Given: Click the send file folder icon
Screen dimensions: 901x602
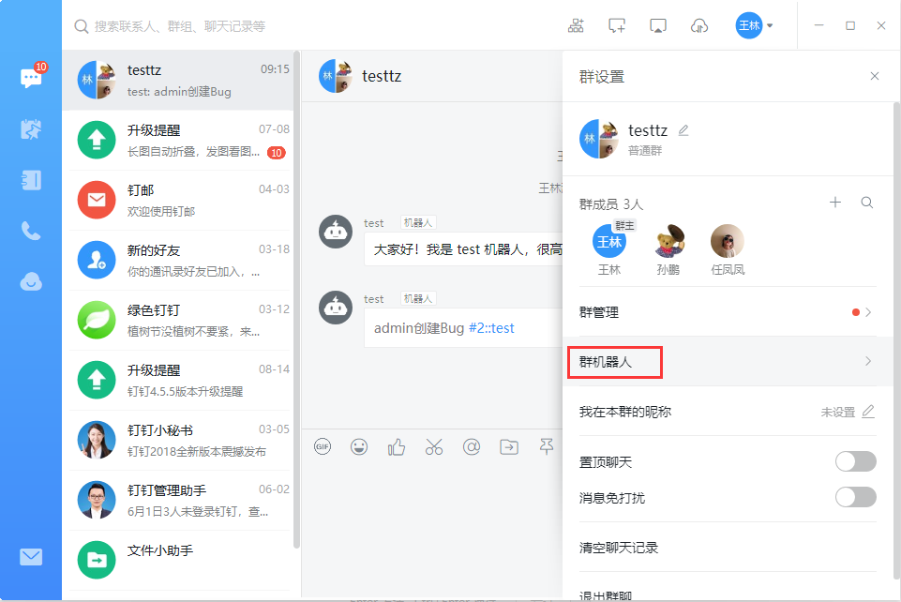Looking at the screenshot, I should tap(509, 446).
